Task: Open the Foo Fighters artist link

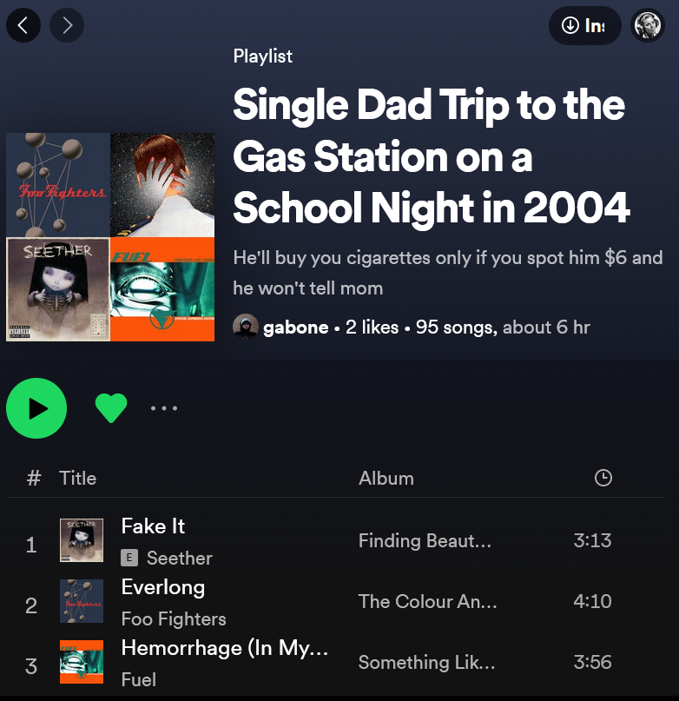Action: [174, 618]
